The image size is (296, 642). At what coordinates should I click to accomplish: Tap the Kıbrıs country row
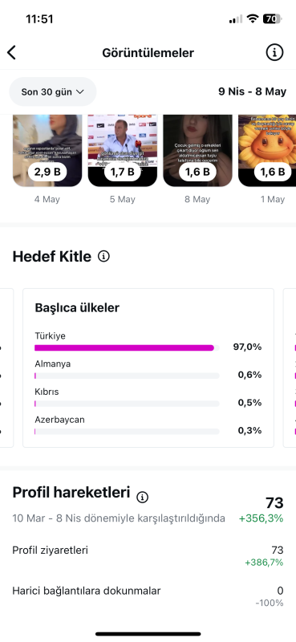point(148,397)
